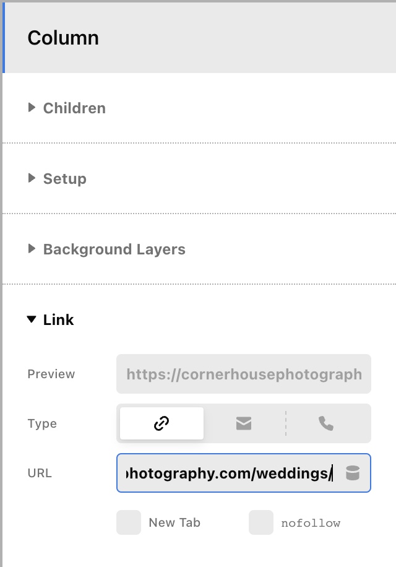The height and width of the screenshot is (567, 396).
Task: Collapse the Link section triangle
Action: (x=32, y=319)
